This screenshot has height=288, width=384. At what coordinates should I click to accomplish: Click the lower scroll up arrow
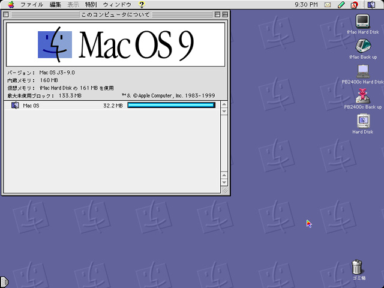pyautogui.click(x=224, y=175)
